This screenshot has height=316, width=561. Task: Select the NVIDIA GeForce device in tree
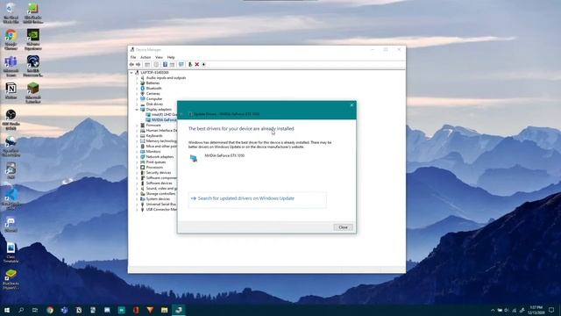tap(161, 120)
